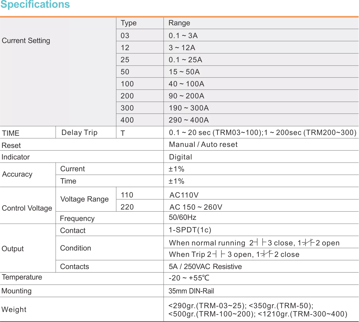Select type 12 in the table

coord(125,48)
